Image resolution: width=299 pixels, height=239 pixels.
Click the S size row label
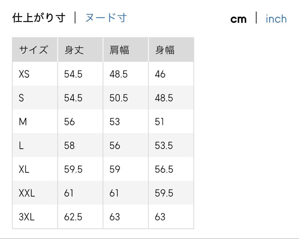point(21,98)
